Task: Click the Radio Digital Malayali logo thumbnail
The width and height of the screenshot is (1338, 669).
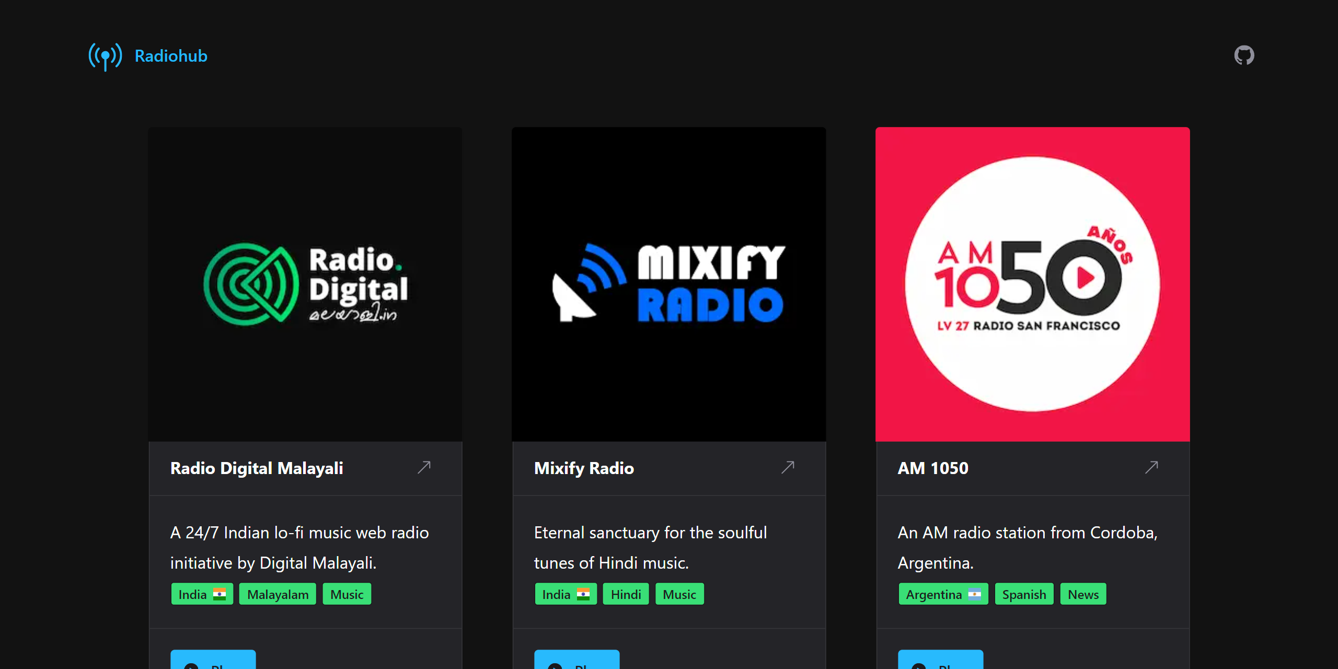Action: pos(305,284)
